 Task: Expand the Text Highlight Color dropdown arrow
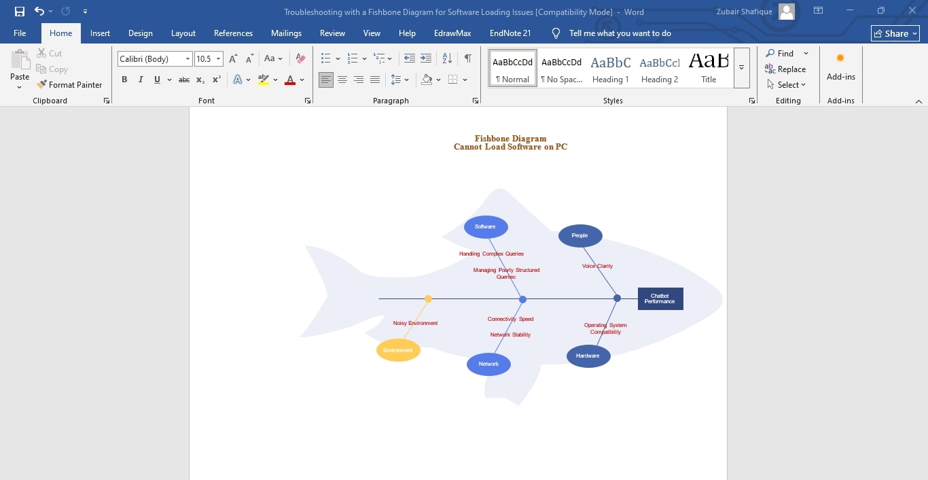274,80
